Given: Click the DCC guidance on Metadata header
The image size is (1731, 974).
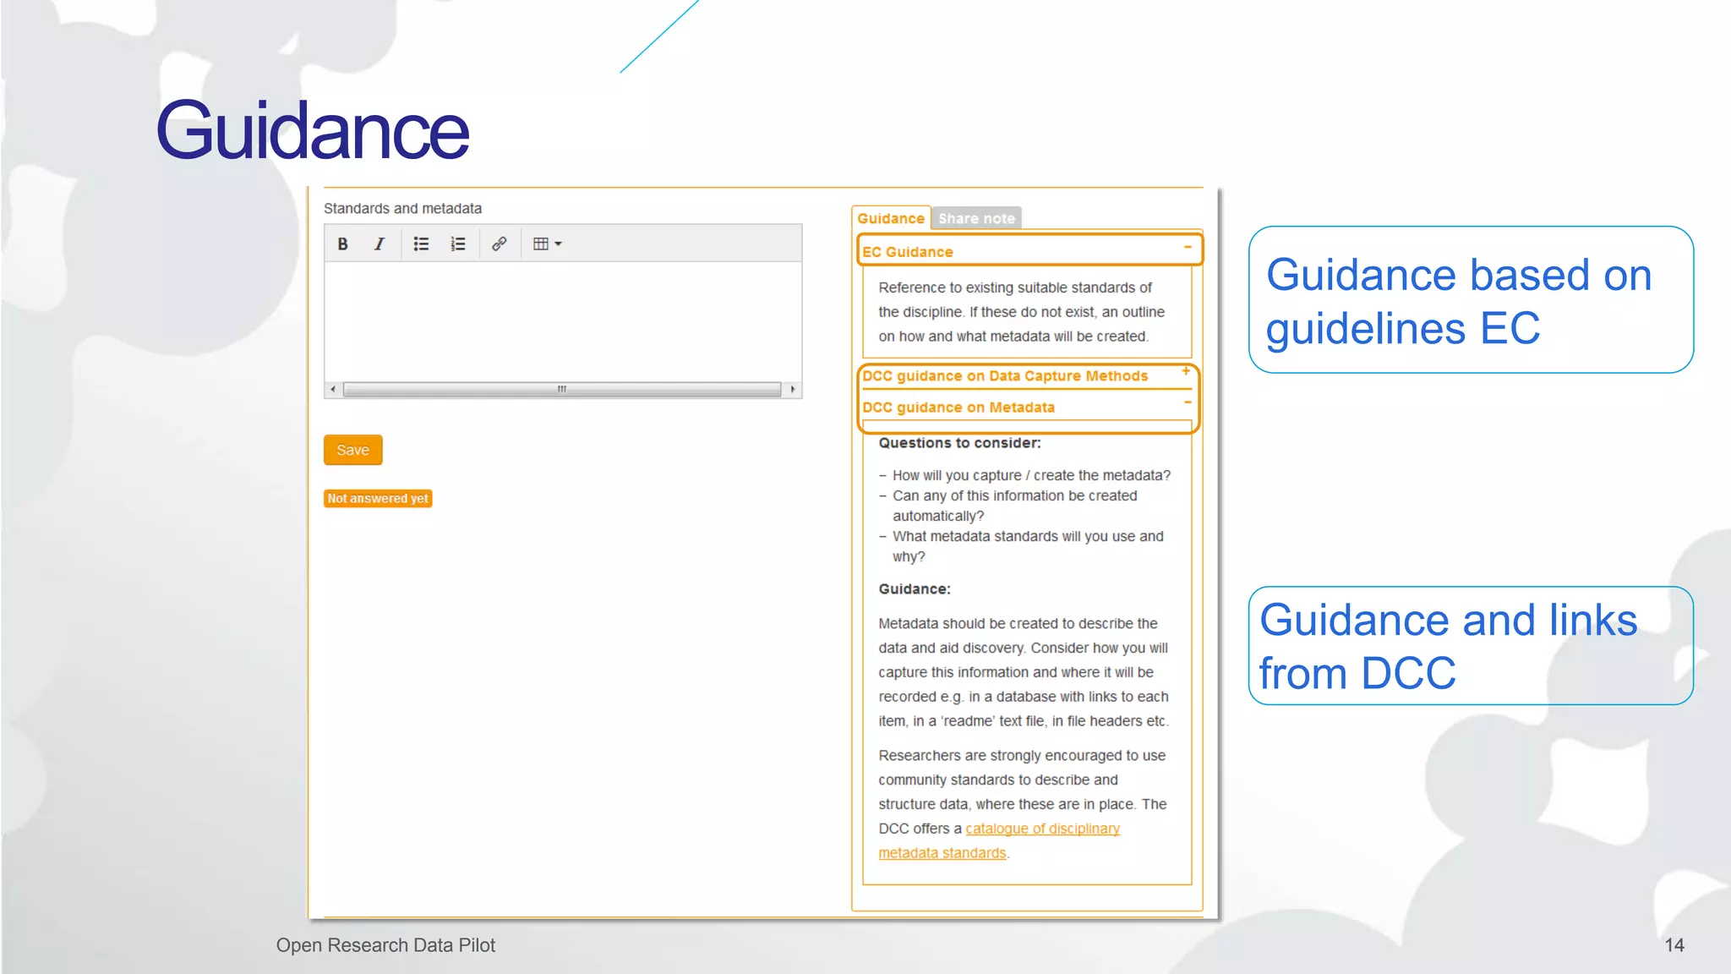Looking at the screenshot, I should point(958,408).
